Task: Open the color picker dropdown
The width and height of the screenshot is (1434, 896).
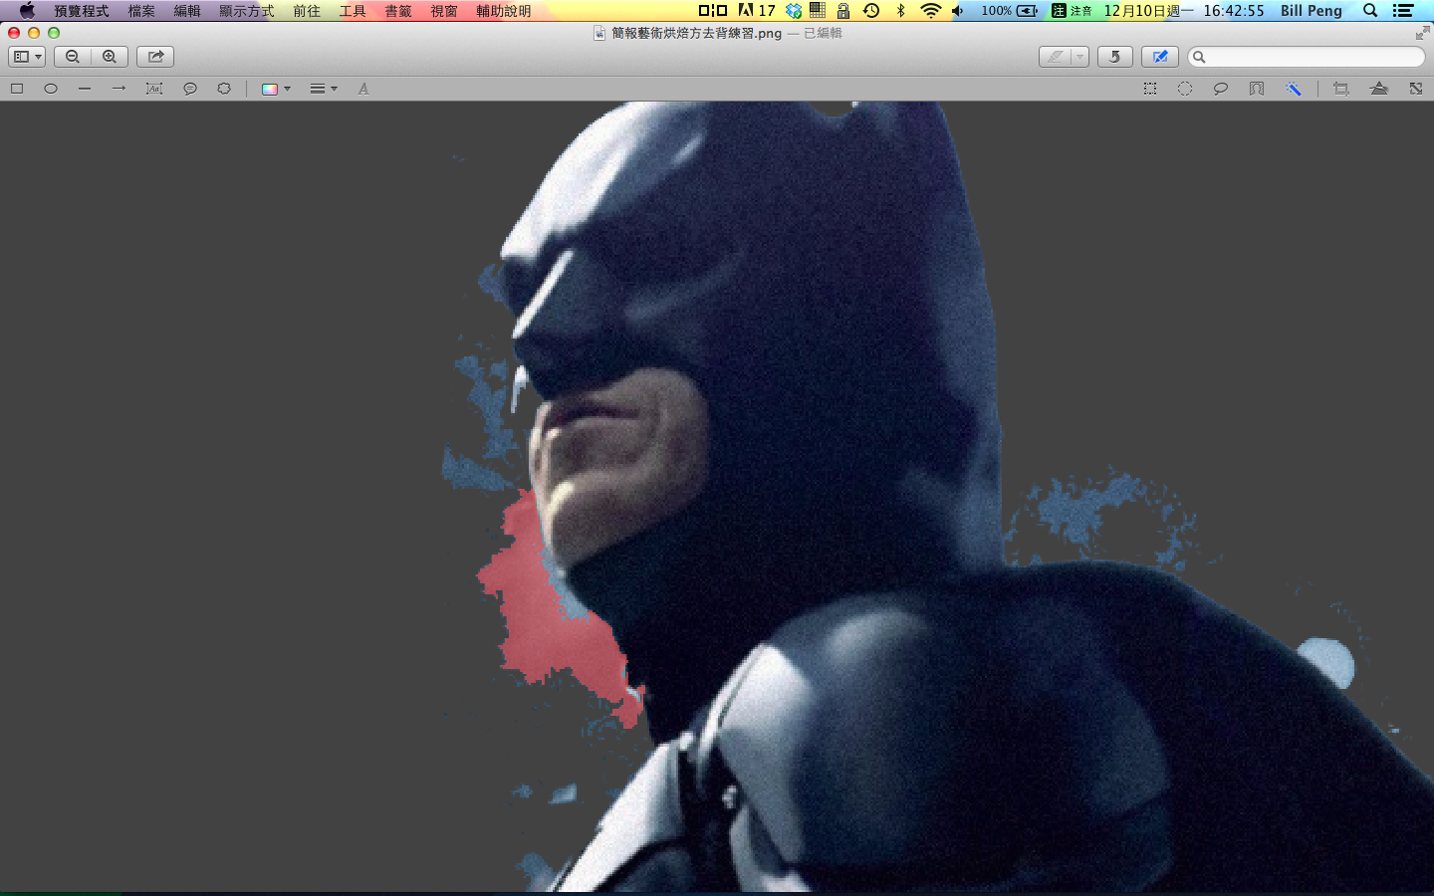Action: pos(276,89)
